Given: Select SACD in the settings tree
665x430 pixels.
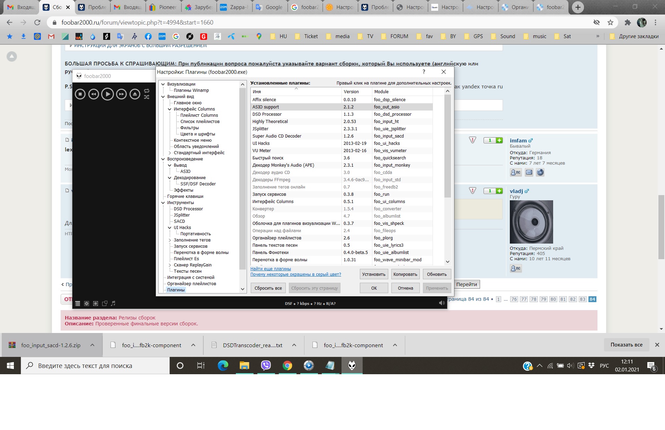Looking at the screenshot, I should tap(179, 221).
